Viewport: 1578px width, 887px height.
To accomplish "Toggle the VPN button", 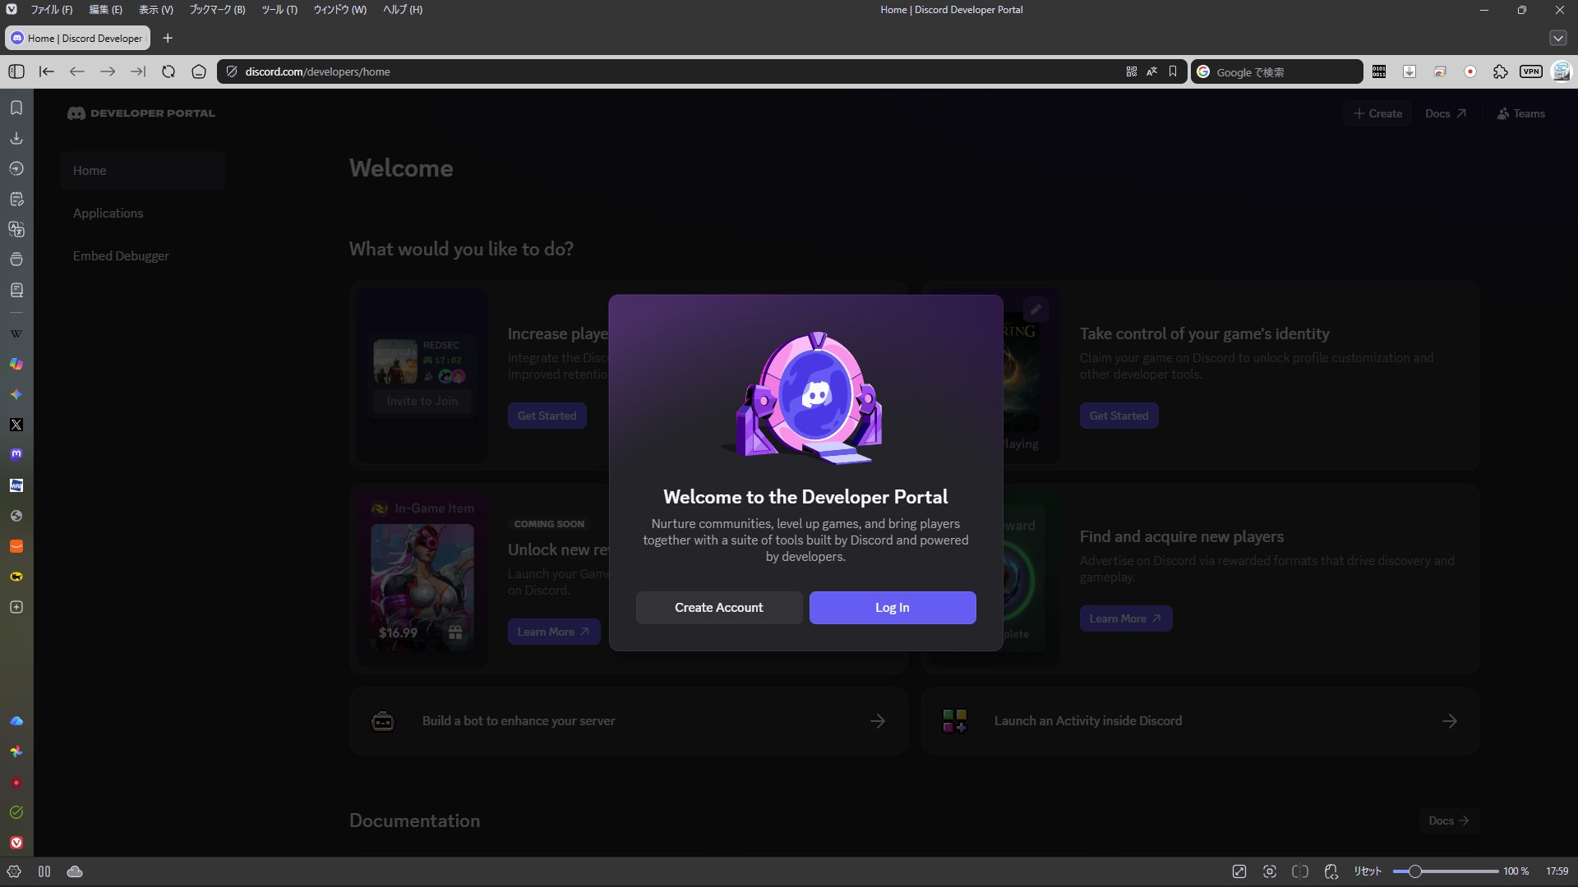I will point(1531,71).
